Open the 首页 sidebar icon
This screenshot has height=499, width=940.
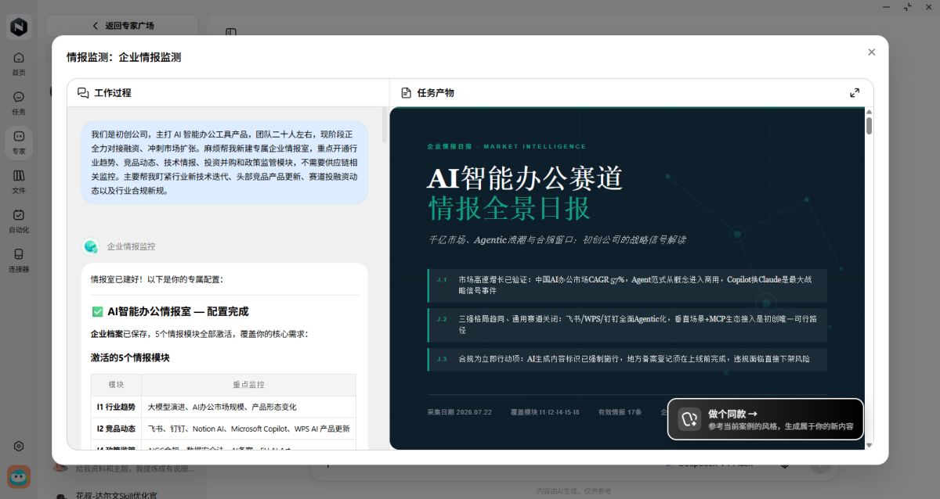(x=19, y=63)
